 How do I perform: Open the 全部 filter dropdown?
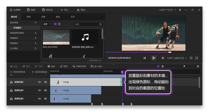(x=47, y=24)
